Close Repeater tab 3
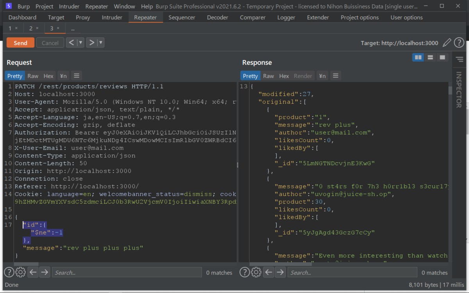 pyautogui.click(x=58, y=29)
